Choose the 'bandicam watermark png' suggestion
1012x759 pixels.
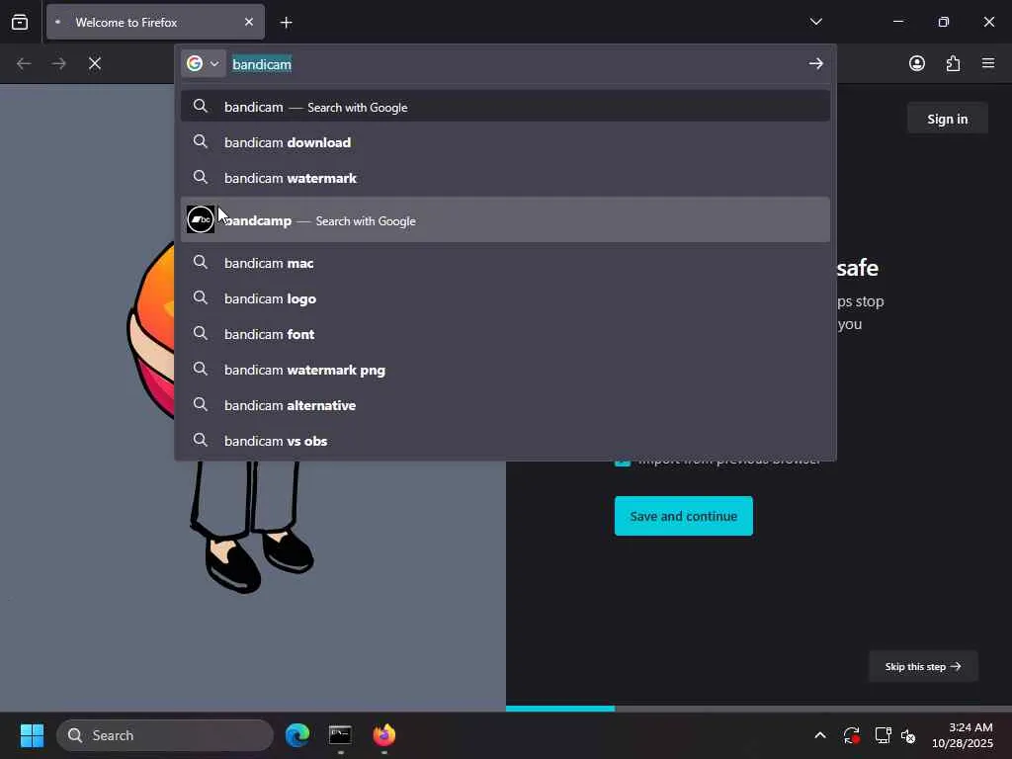coord(505,370)
